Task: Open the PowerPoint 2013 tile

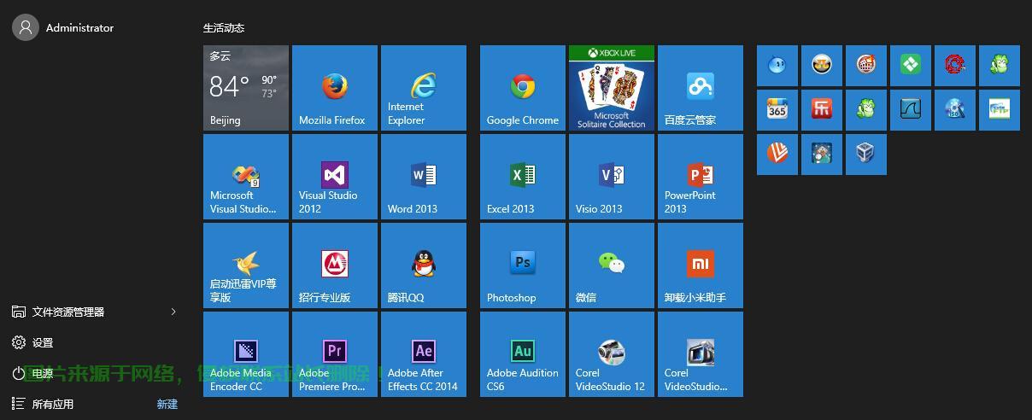Action: pos(701,177)
